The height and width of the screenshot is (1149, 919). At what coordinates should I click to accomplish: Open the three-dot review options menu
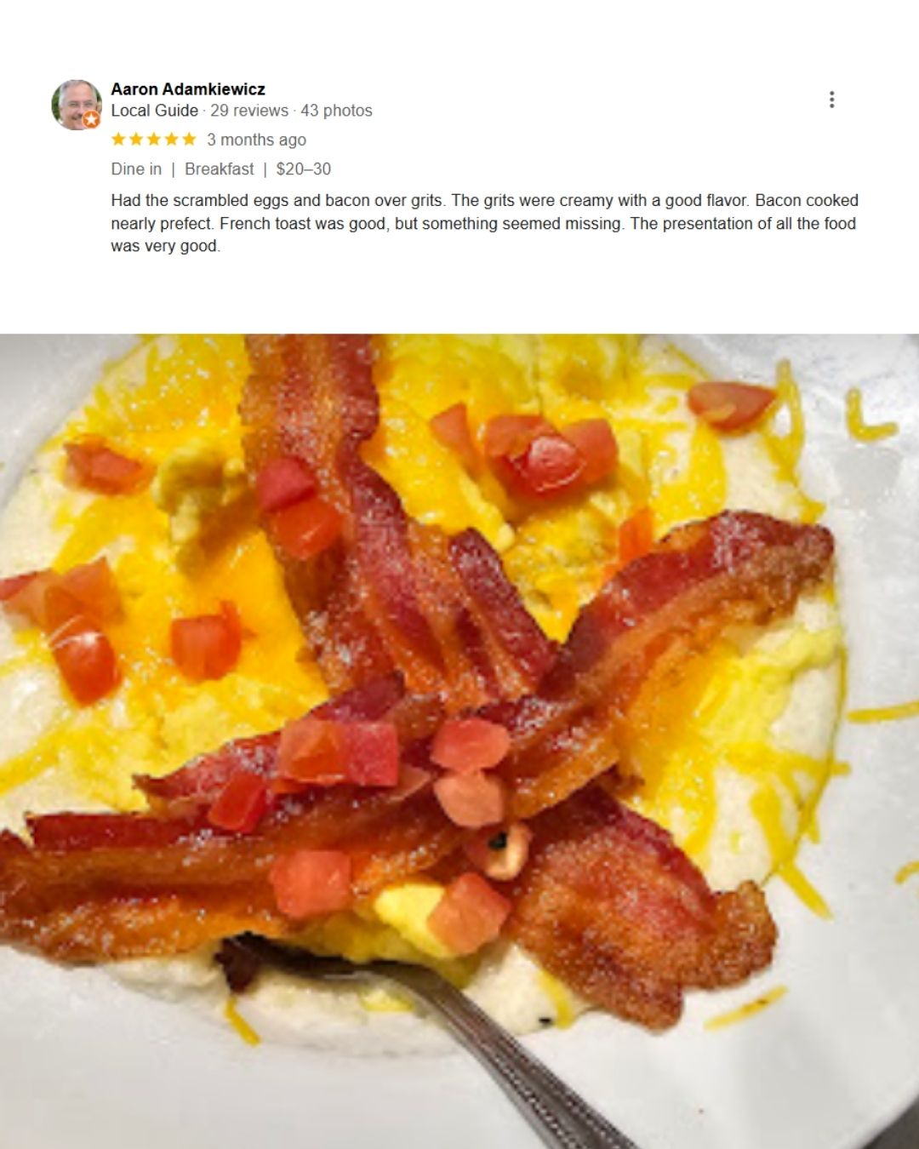tap(831, 100)
